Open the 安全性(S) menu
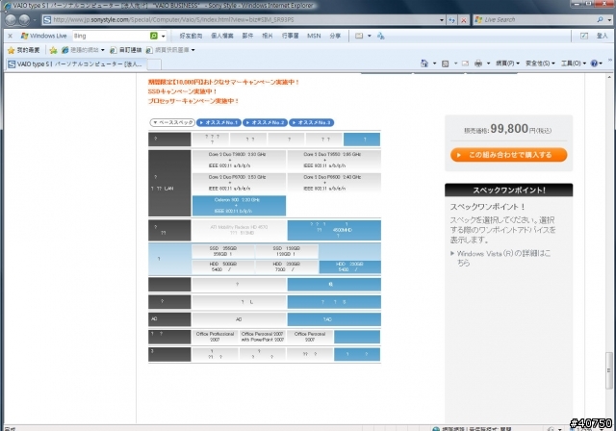Image resolution: width=616 pixels, height=431 pixels. click(540, 63)
